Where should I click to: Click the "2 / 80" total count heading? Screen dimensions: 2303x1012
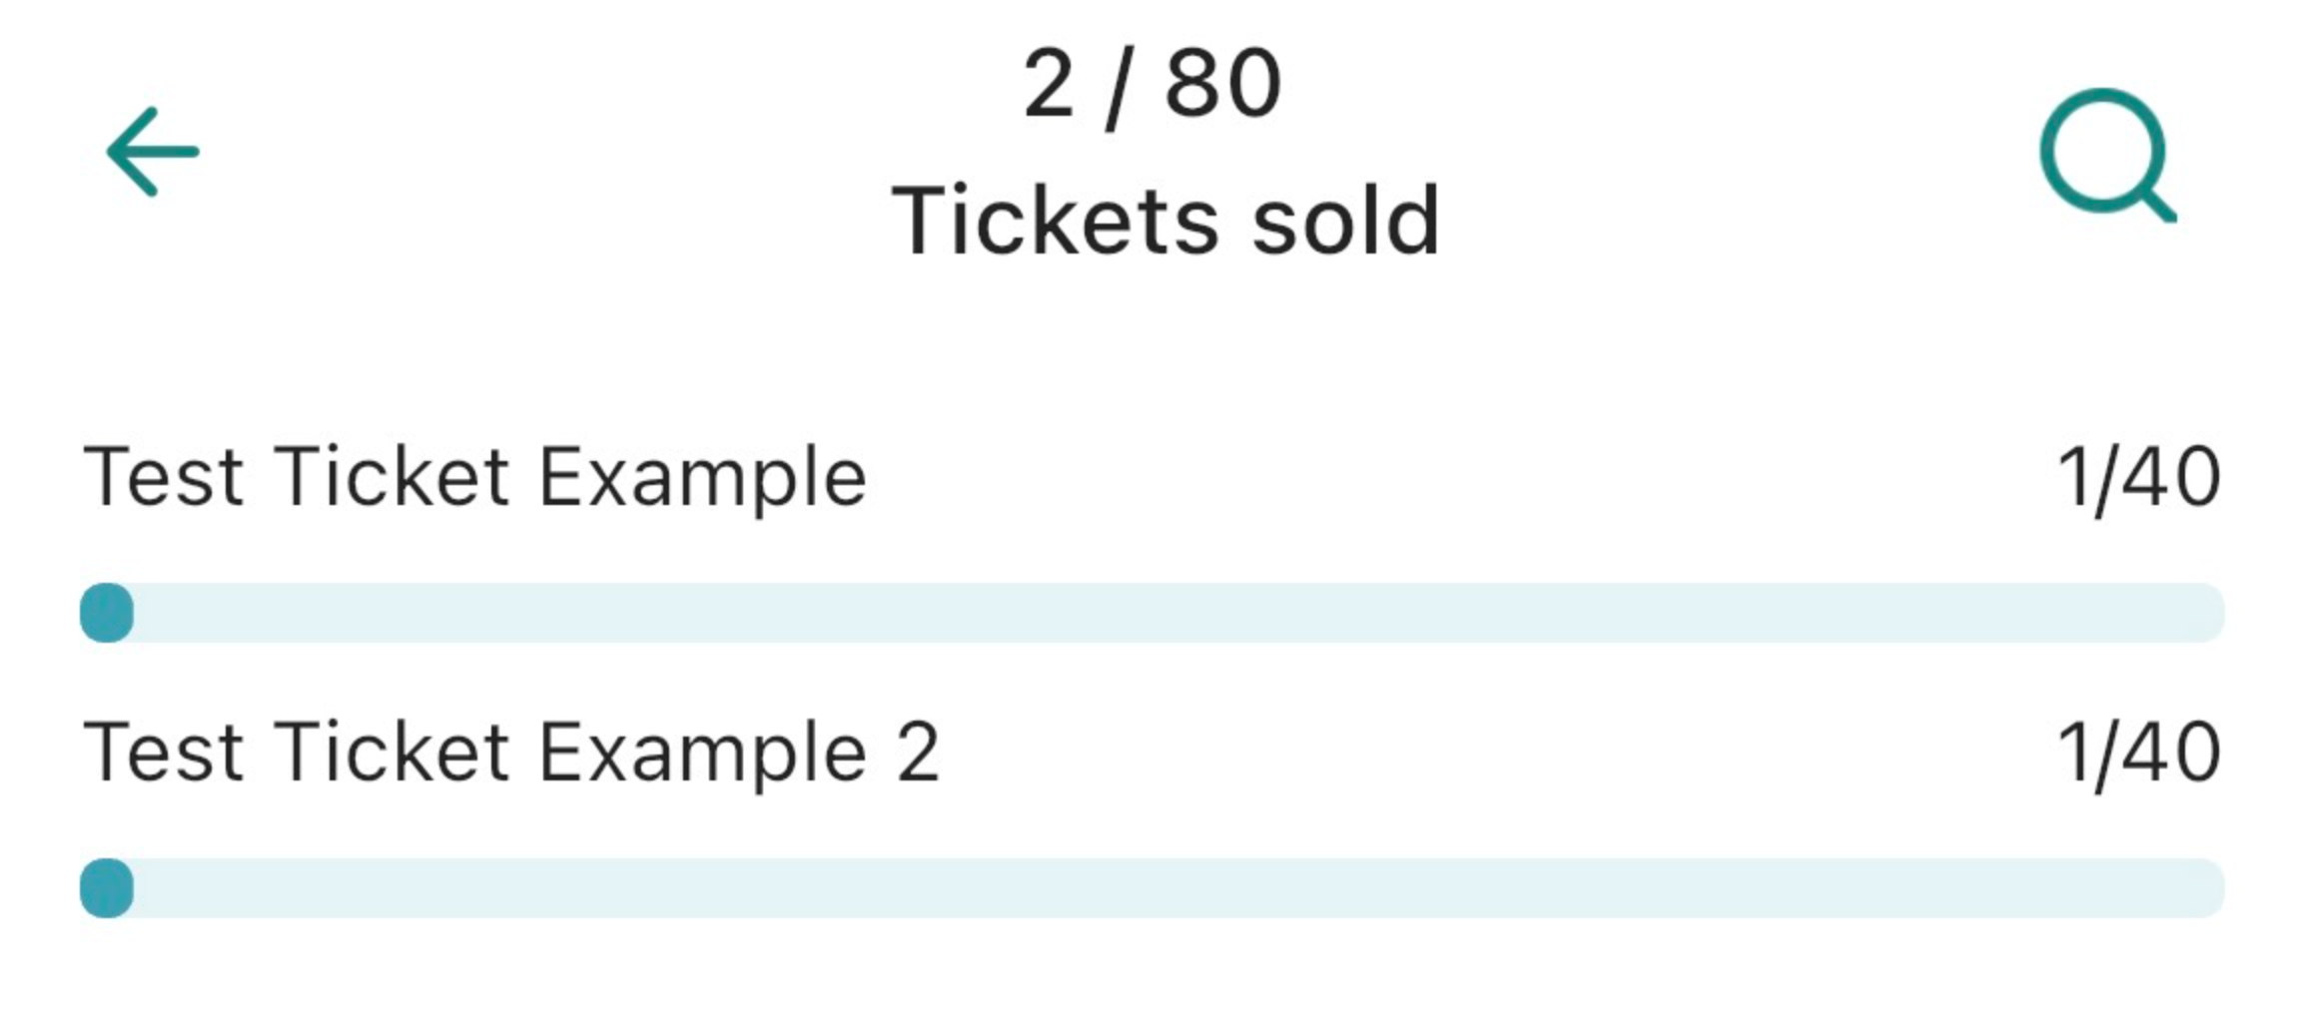1151,85
